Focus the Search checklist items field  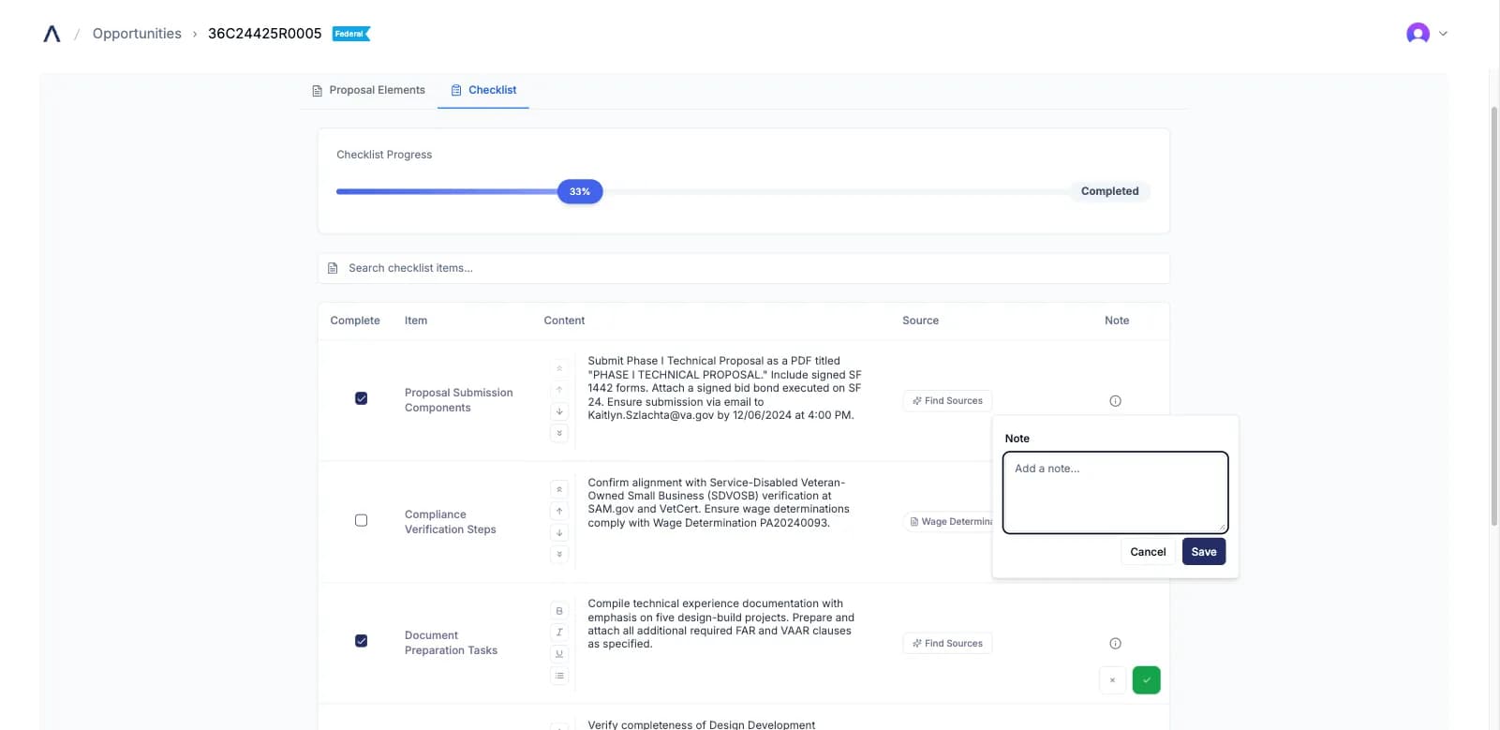tap(744, 268)
